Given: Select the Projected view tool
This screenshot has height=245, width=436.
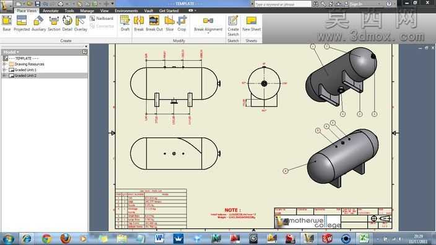Looking at the screenshot, I should pos(22,24).
